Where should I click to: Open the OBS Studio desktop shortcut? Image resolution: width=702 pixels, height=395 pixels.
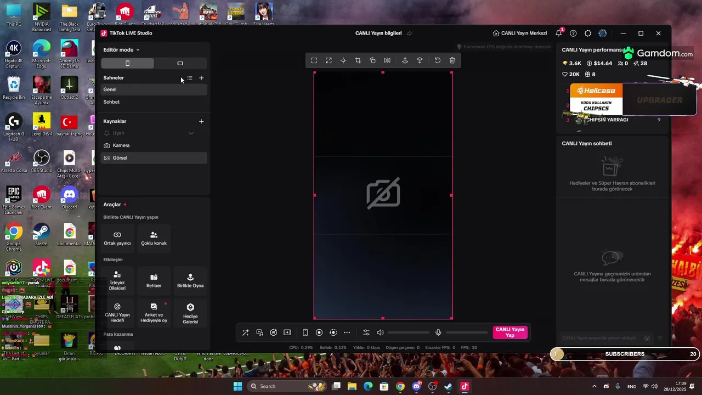(42, 162)
